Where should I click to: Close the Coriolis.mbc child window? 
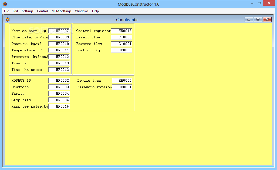pos(267,19)
